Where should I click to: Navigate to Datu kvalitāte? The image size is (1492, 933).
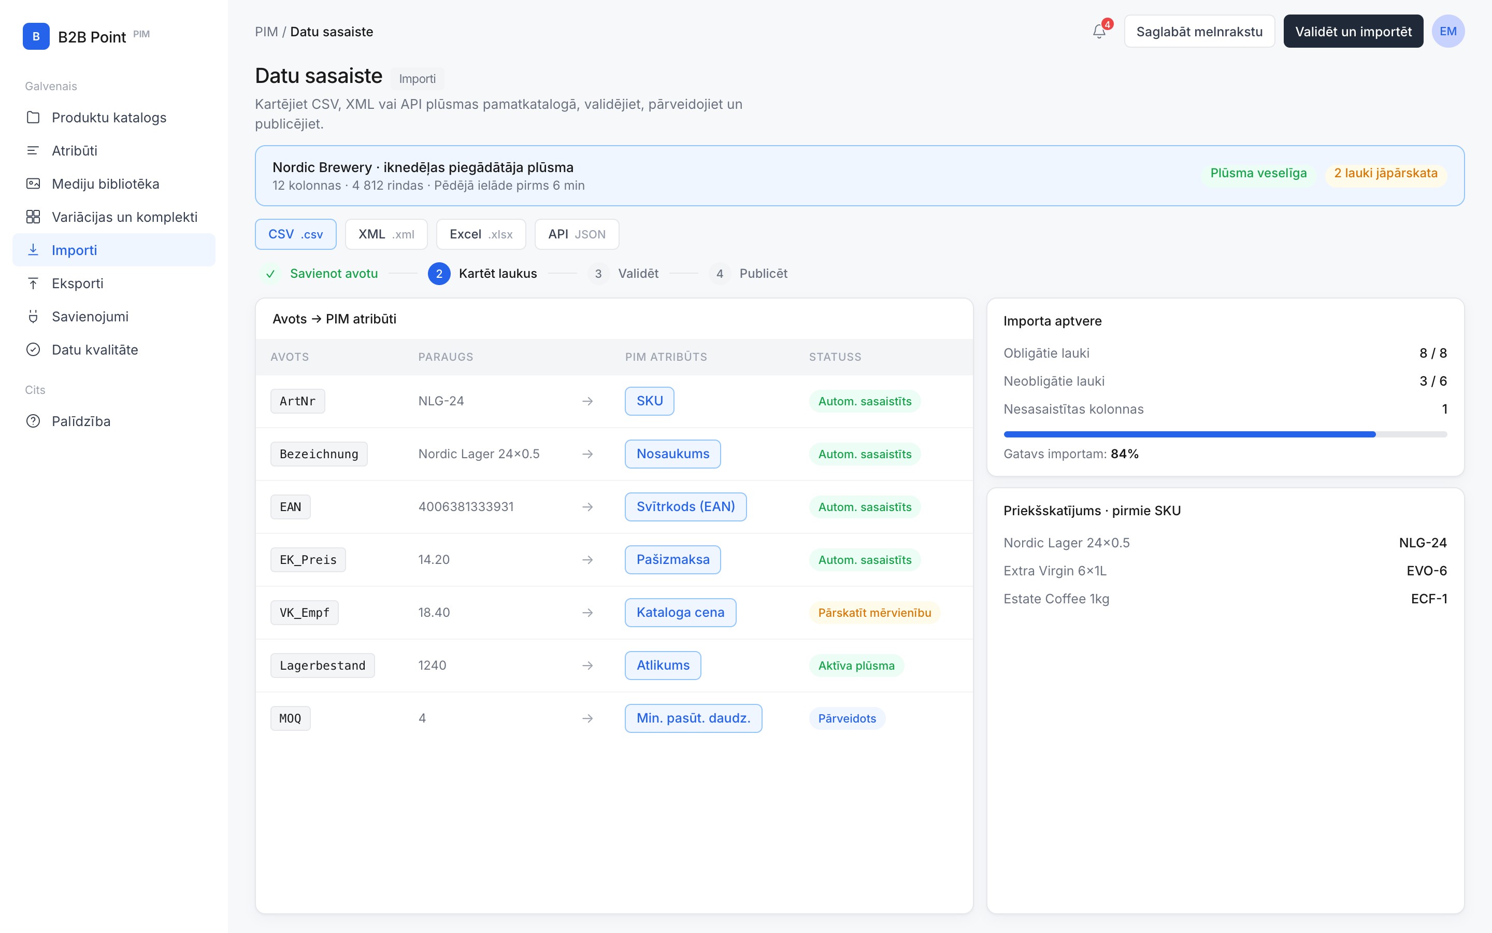(x=114, y=349)
